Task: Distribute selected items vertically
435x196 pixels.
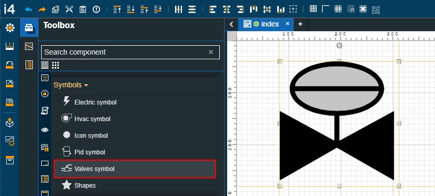Action: pos(192,9)
